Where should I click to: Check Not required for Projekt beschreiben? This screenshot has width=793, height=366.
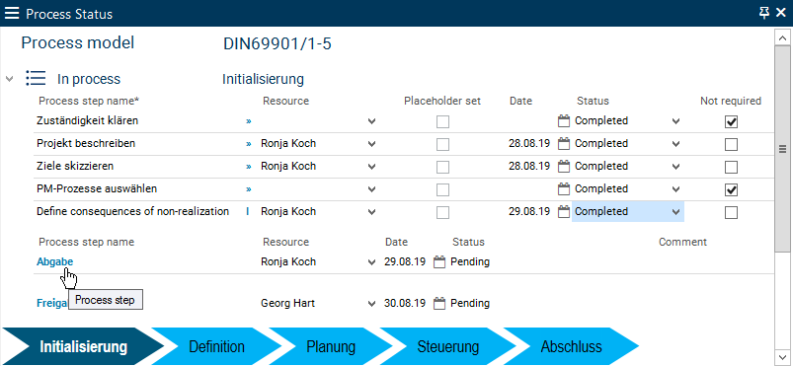[x=732, y=145]
